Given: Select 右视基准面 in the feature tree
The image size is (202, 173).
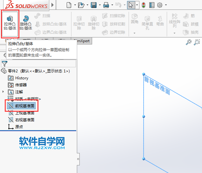Looking at the screenshot, I should pos(24,120).
